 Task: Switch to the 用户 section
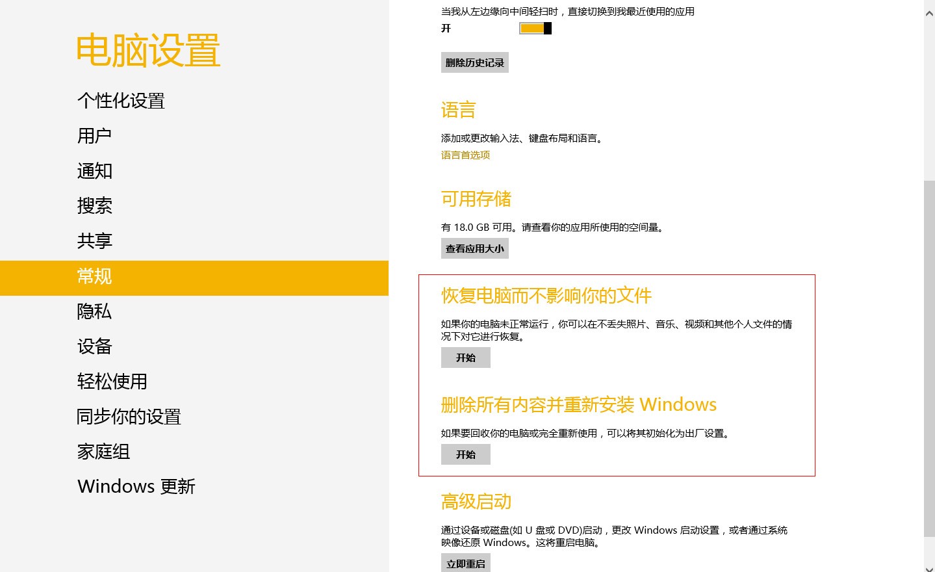pyautogui.click(x=94, y=135)
